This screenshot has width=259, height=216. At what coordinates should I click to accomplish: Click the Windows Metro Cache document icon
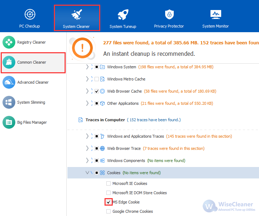click(102, 79)
